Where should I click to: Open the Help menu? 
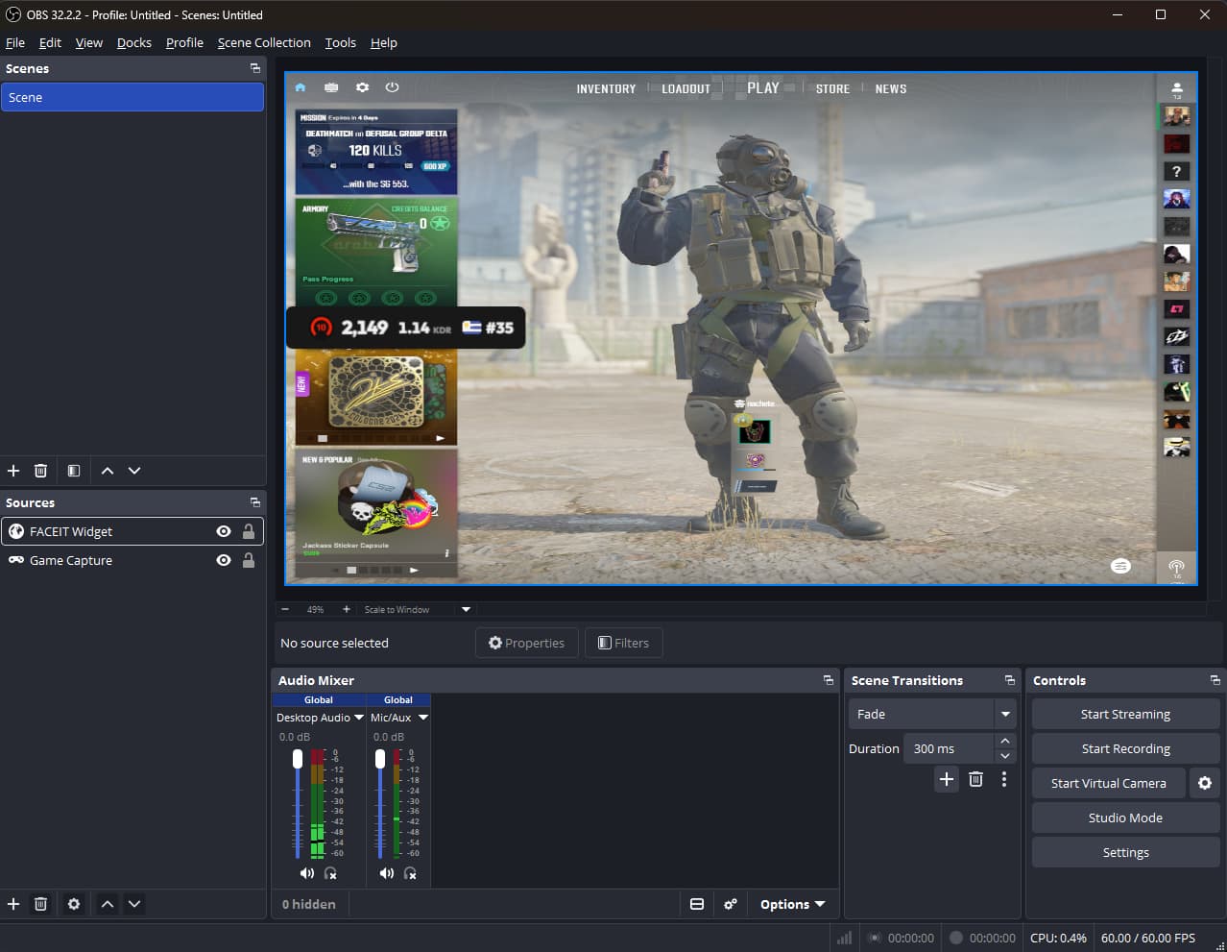click(384, 42)
